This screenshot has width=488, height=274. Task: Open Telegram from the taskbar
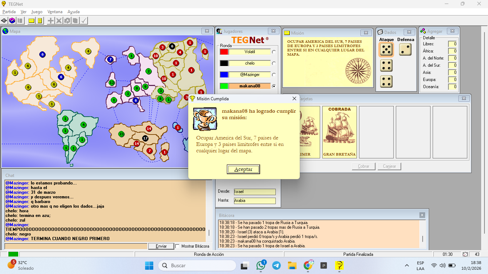(276, 265)
